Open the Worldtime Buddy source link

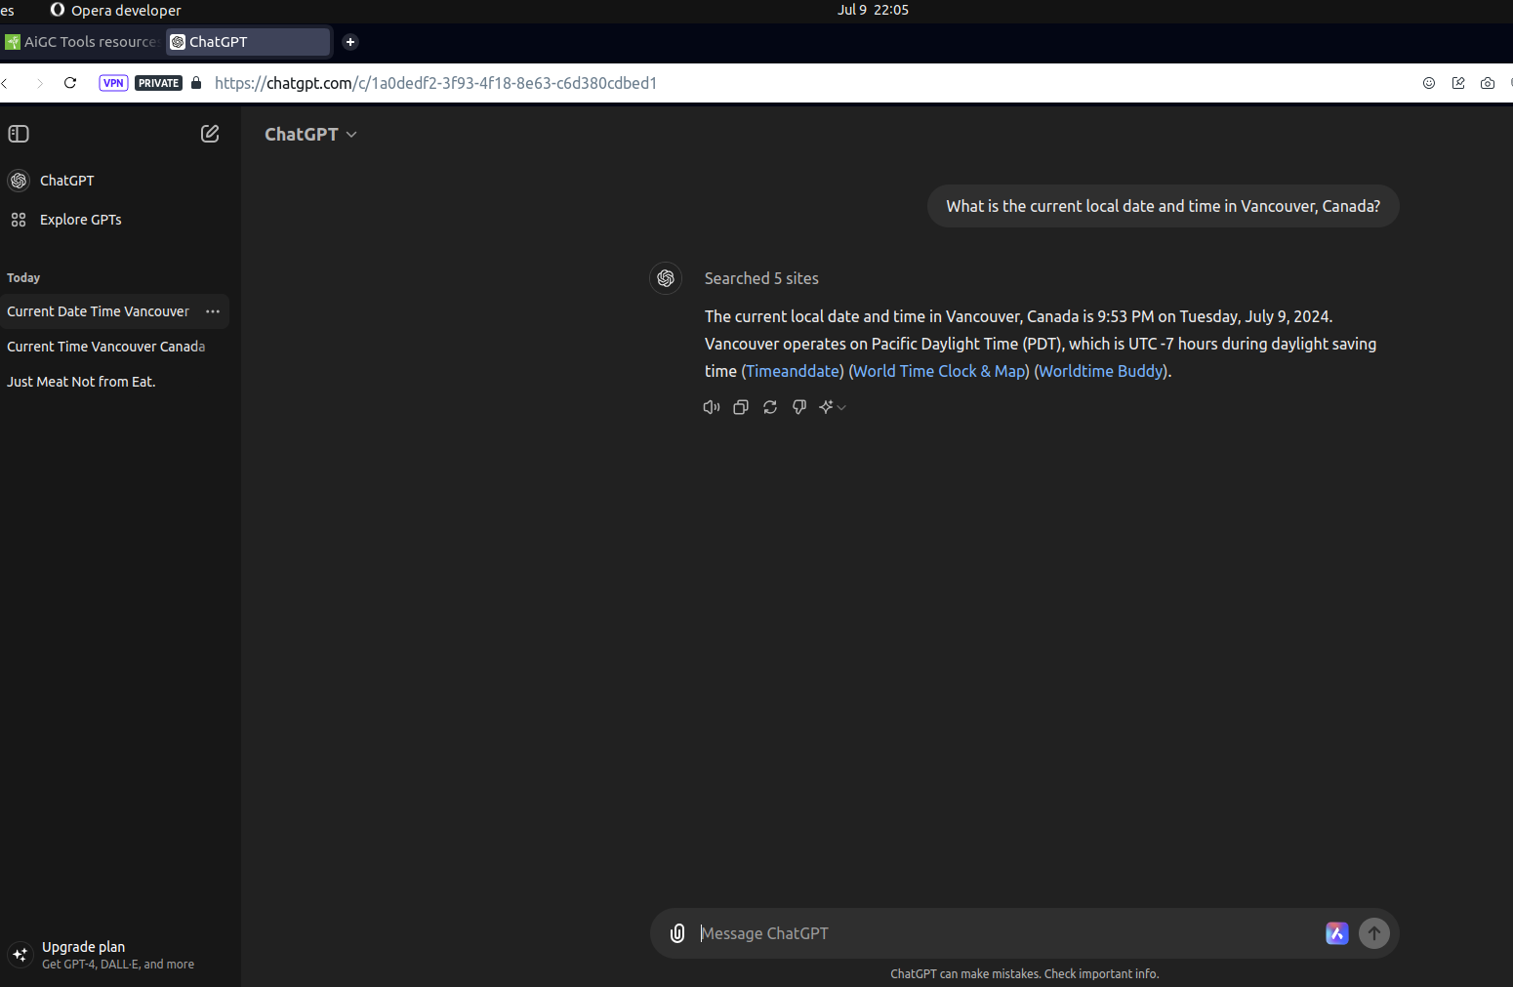click(x=1101, y=371)
